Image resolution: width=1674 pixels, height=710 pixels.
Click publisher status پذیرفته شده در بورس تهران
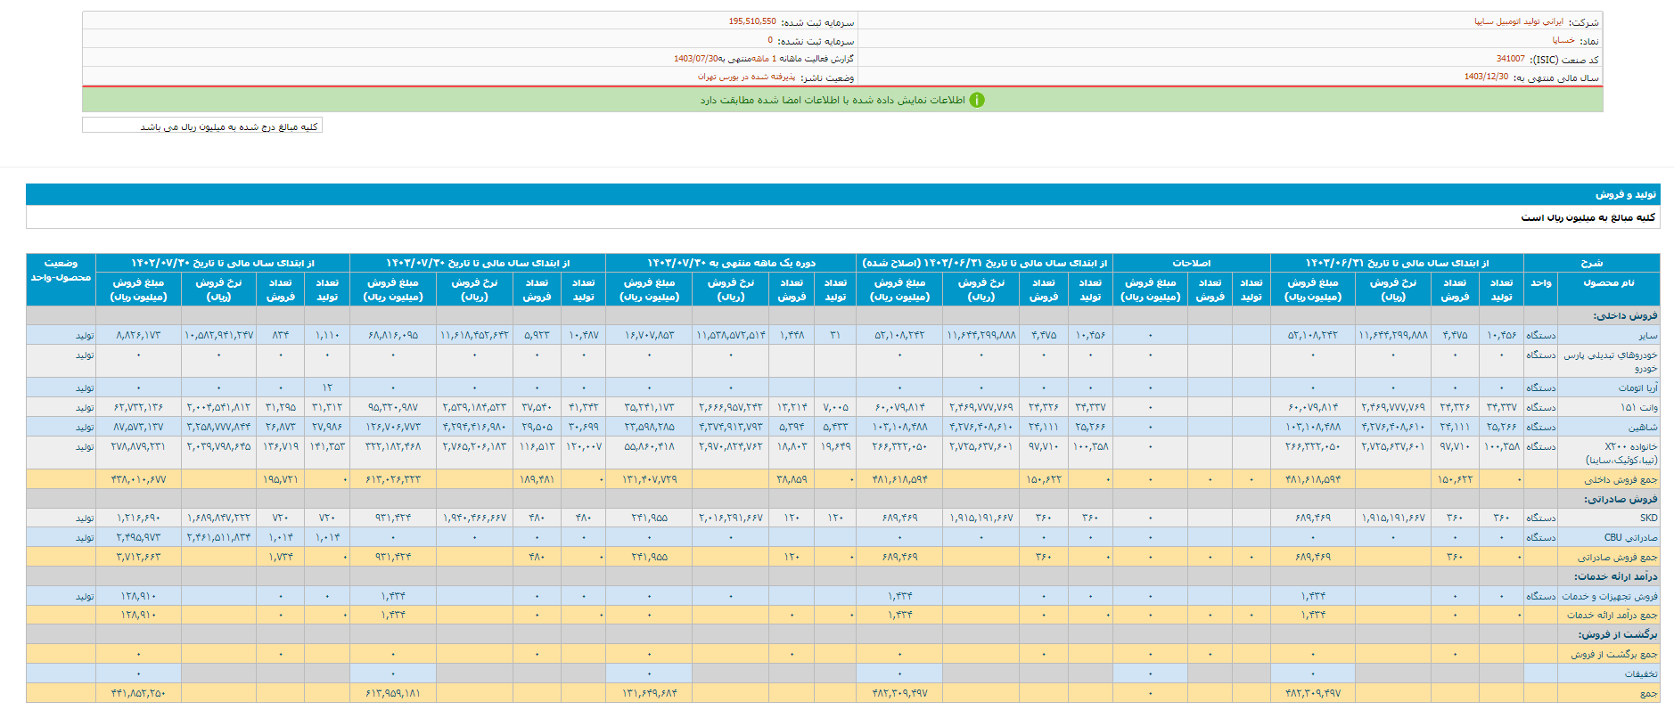[746, 78]
